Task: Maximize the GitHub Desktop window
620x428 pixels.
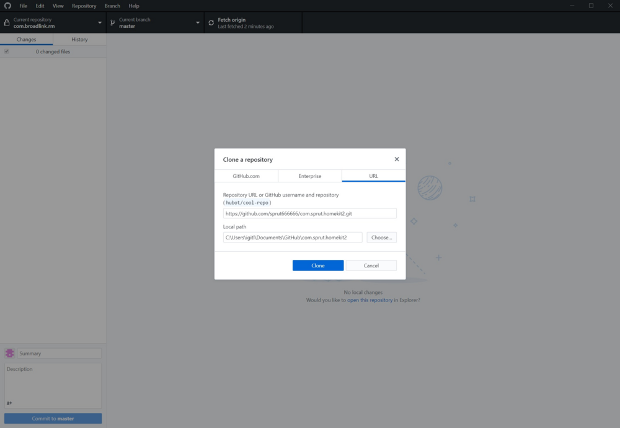Action: tap(591, 6)
